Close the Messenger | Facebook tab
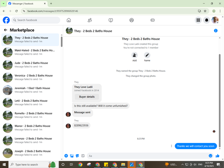Viewport: 224px width, 168px height. click(45, 4)
